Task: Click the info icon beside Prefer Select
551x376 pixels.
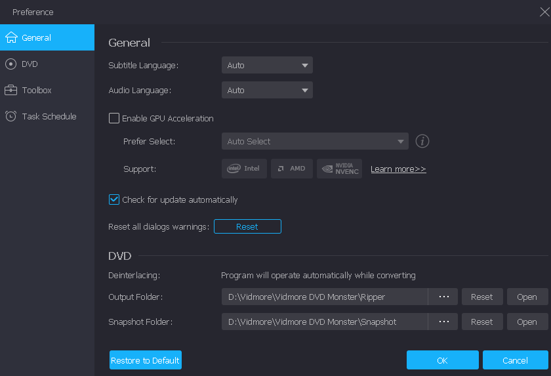Action: (423, 141)
